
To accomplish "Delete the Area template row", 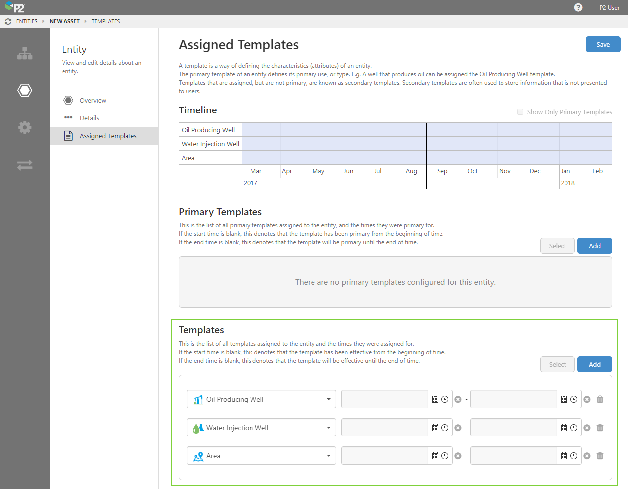I will click(600, 456).
